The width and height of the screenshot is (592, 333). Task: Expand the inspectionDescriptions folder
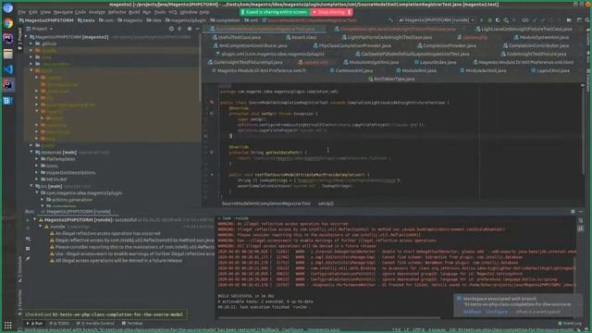(x=37, y=173)
